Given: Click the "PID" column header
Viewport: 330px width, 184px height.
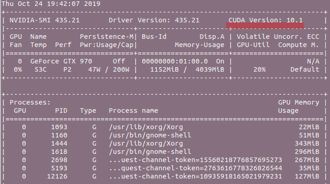Looking at the screenshot, I should (x=61, y=110).
